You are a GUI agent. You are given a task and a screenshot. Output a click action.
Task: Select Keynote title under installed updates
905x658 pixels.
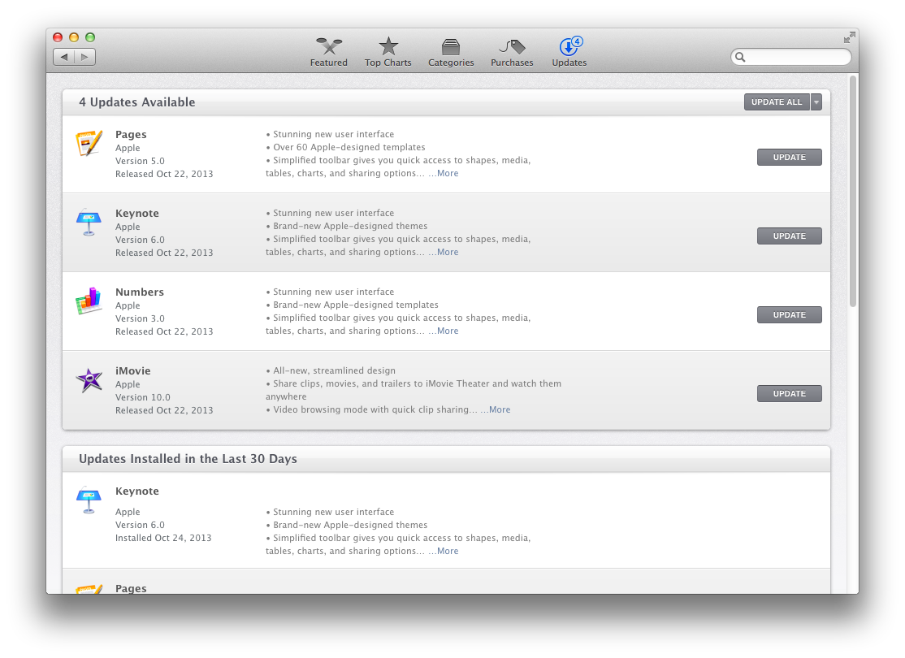pyautogui.click(x=136, y=491)
